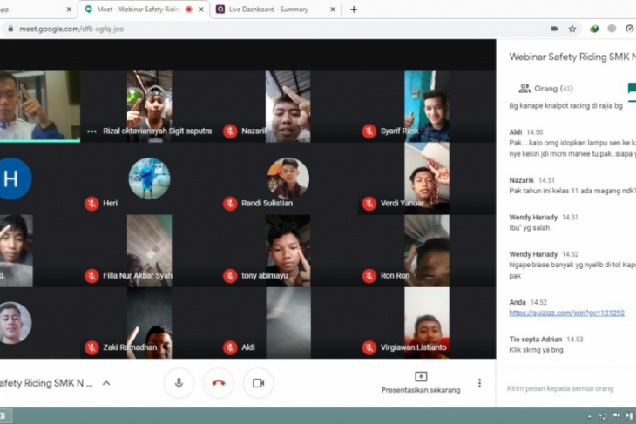The height and width of the screenshot is (424, 636).
Task: Hang up with the red end call button
Action: click(219, 383)
